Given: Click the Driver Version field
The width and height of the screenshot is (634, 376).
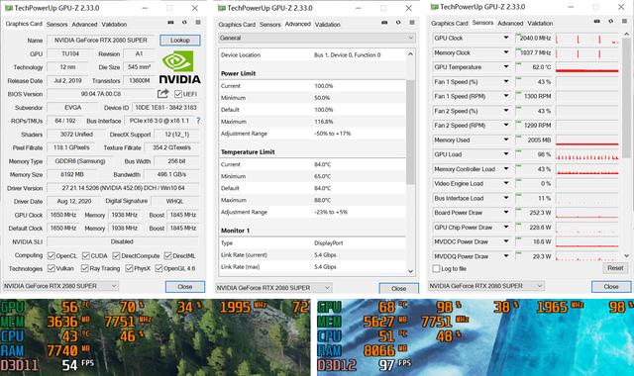Looking at the screenshot, I should [x=123, y=188].
